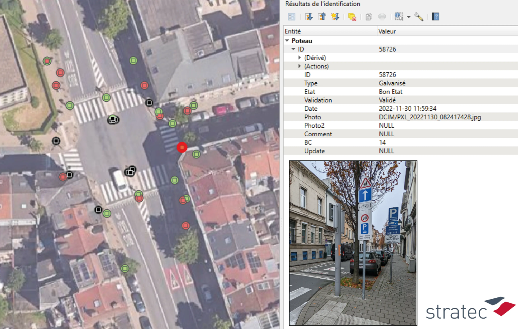Click the Print response icon

tap(382, 17)
